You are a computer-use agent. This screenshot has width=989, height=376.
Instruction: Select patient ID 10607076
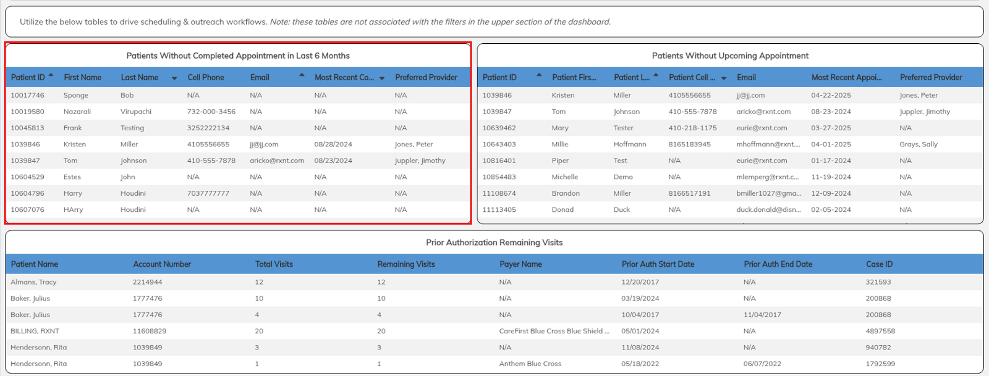pos(27,210)
